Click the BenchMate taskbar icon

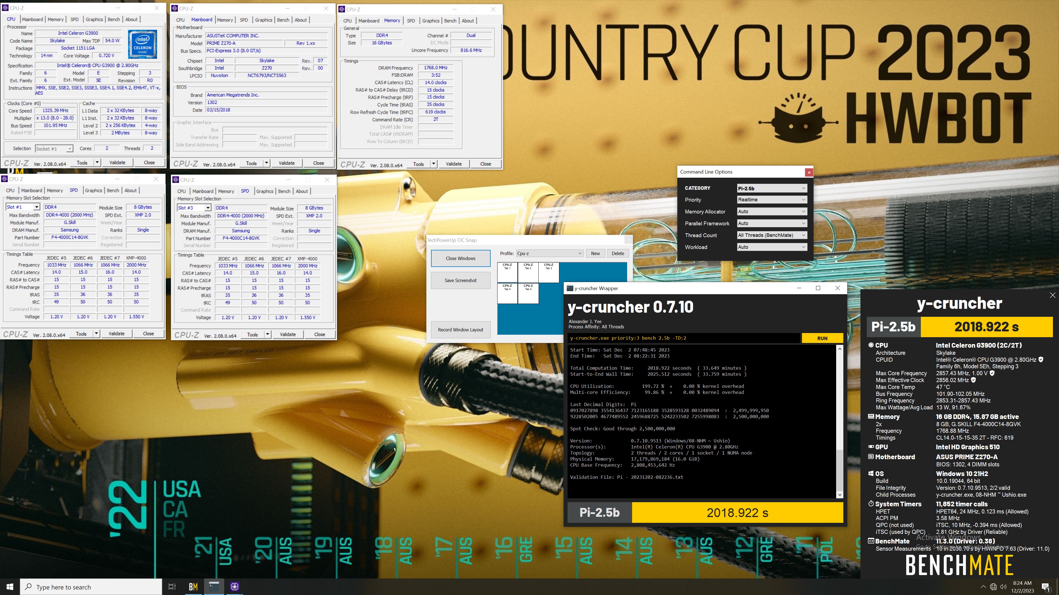(193, 587)
